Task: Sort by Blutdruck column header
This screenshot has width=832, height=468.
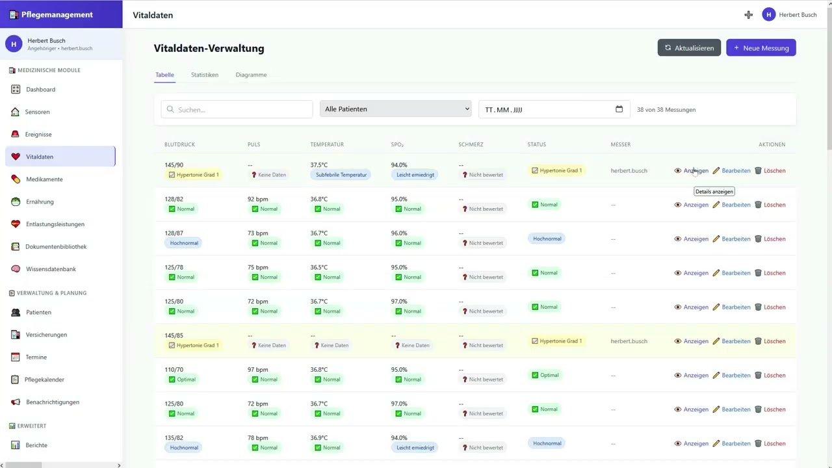Action: click(x=179, y=145)
